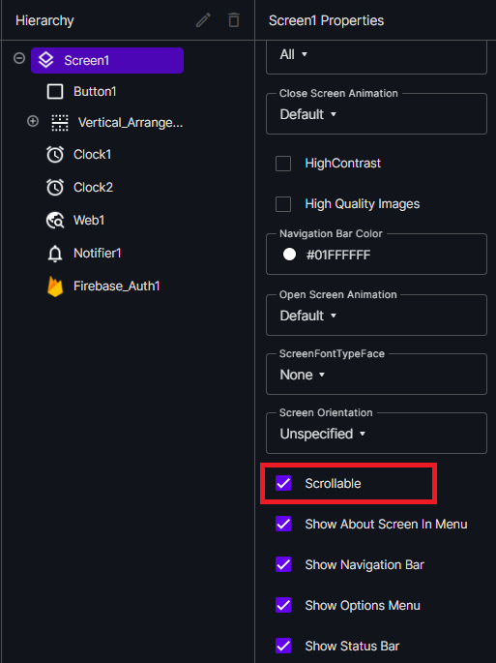This screenshot has height=663, width=496.
Task: Click the Notifier1 bell icon
Action: click(x=55, y=254)
